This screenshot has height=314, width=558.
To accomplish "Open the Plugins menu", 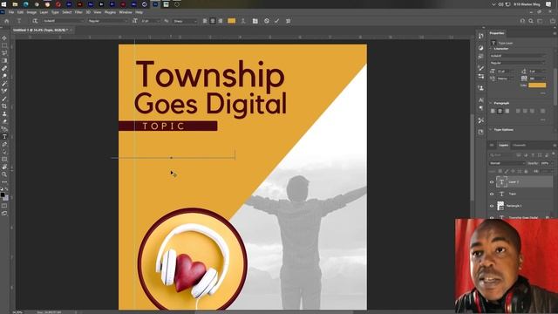I will 110,12.
